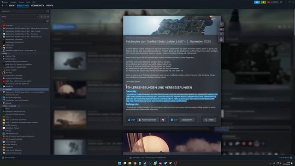Close the Starfield patch notes popup
This screenshot has height=166, width=295.
pyautogui.click(x=221, y=24)
